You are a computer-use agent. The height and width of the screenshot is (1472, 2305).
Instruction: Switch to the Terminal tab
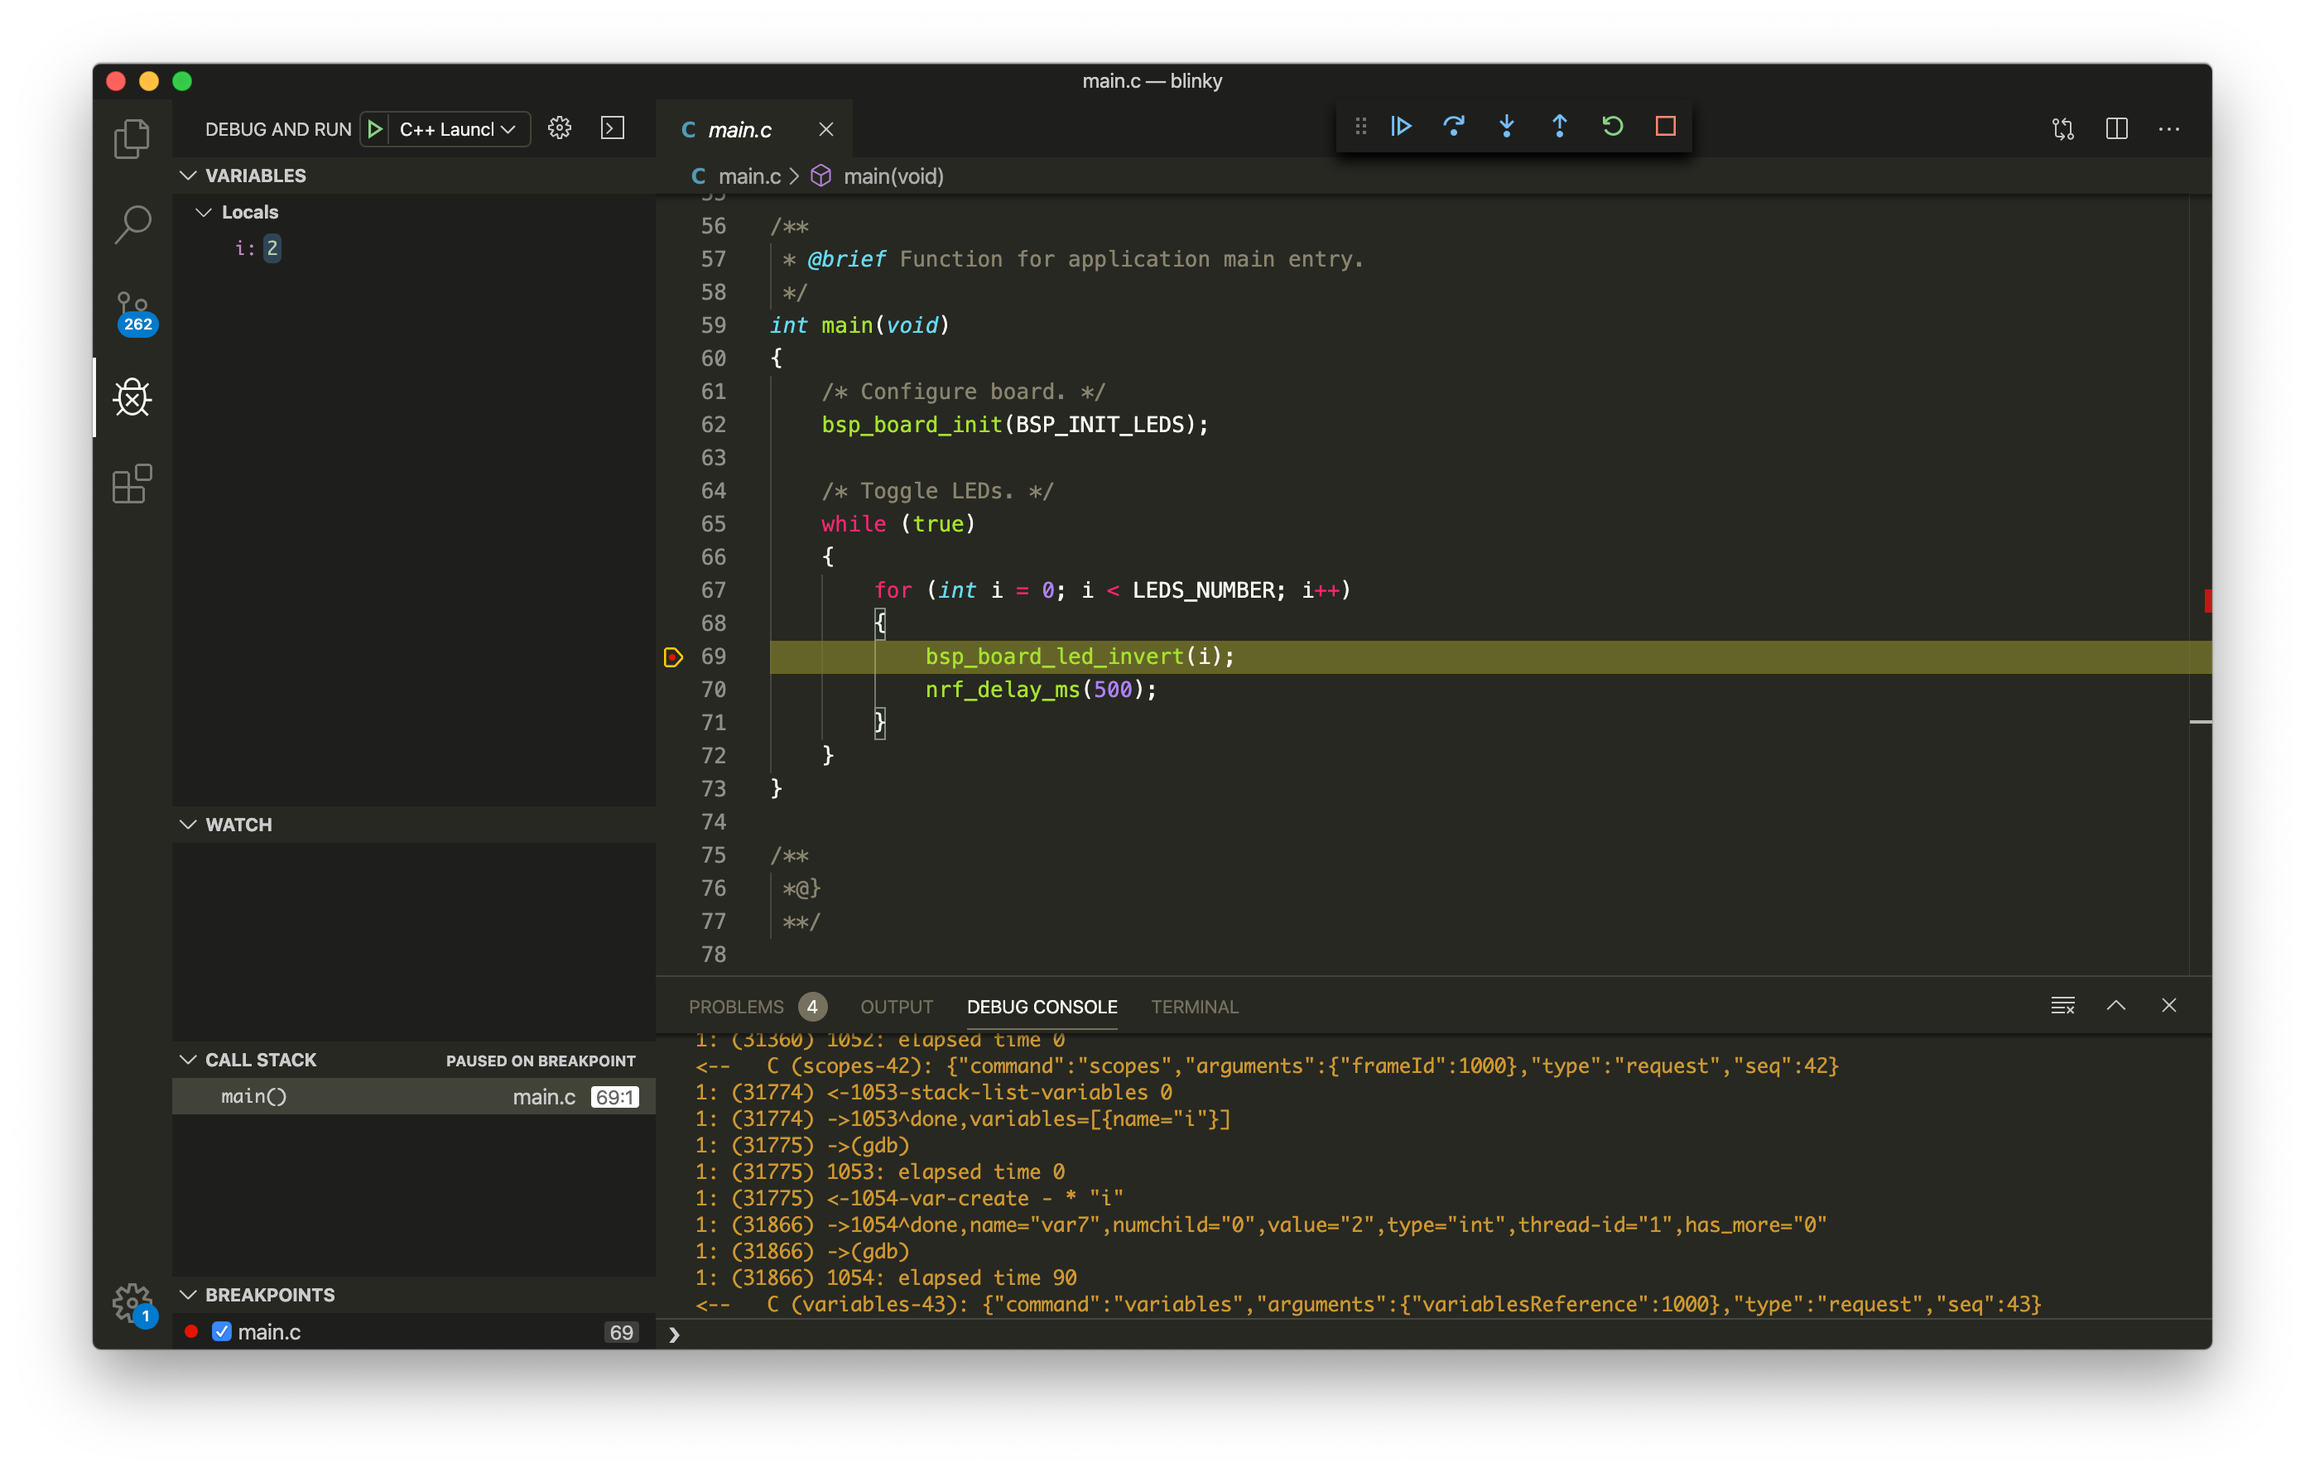point(1193,1006)
